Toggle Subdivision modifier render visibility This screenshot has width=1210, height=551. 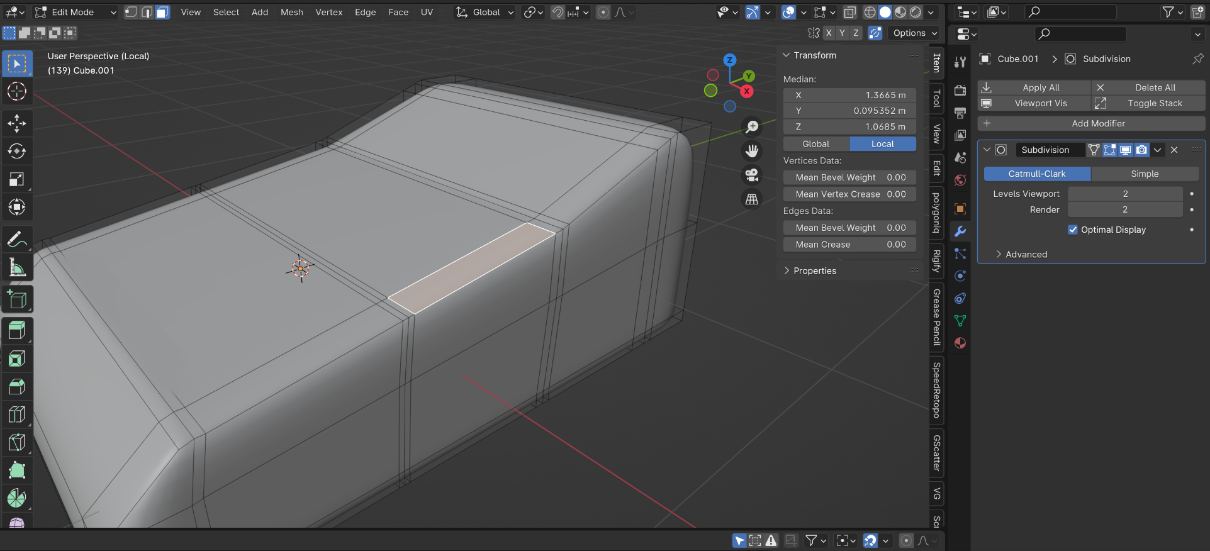[1141, 150]
